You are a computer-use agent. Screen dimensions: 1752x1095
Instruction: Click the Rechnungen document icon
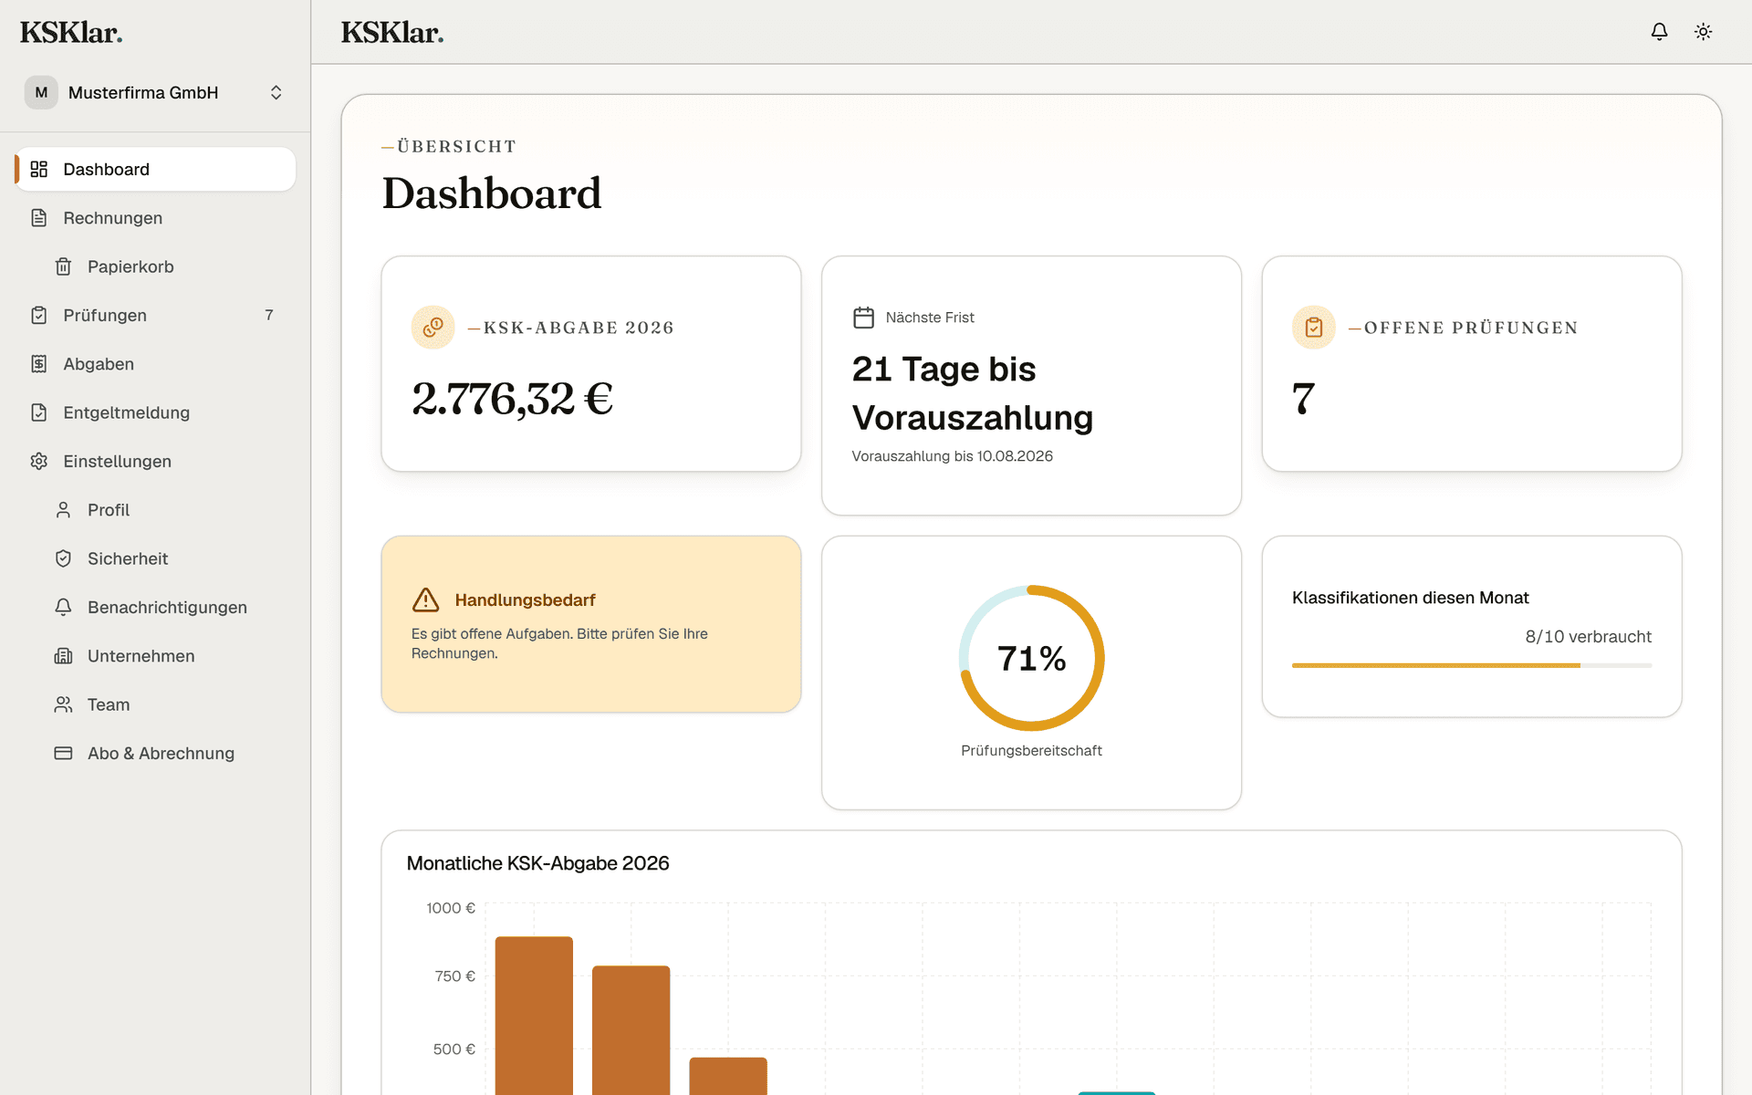(39, 218)
